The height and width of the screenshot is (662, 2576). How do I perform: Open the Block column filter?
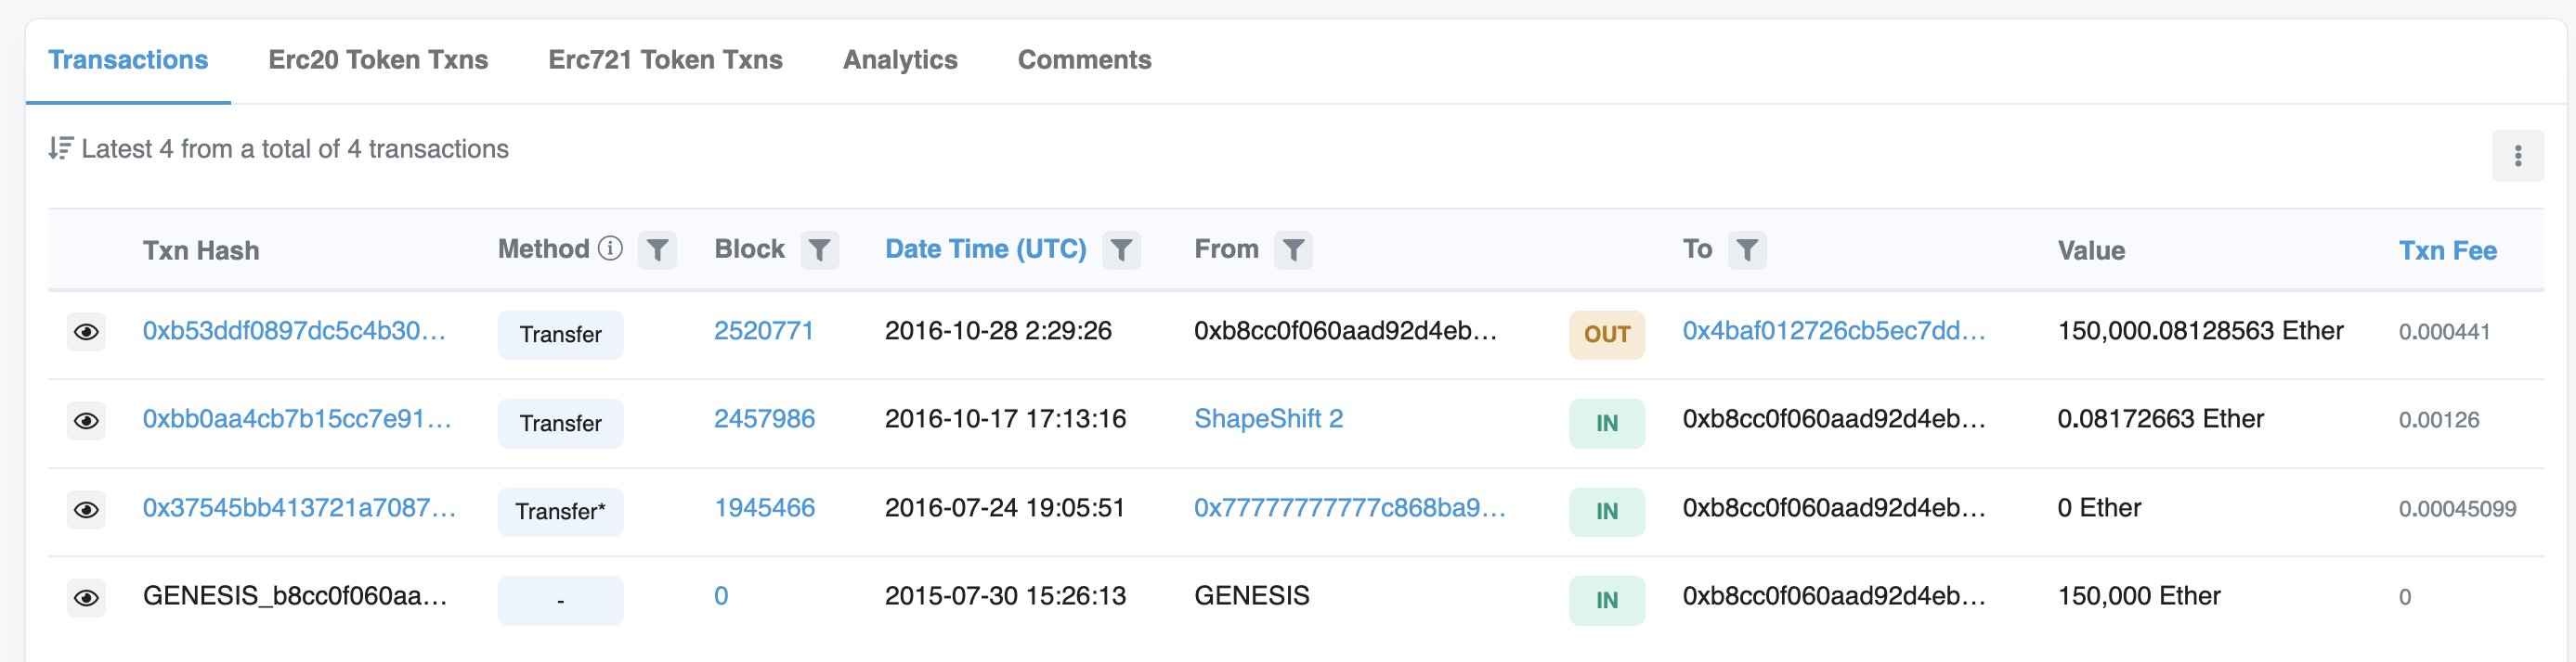819,249
